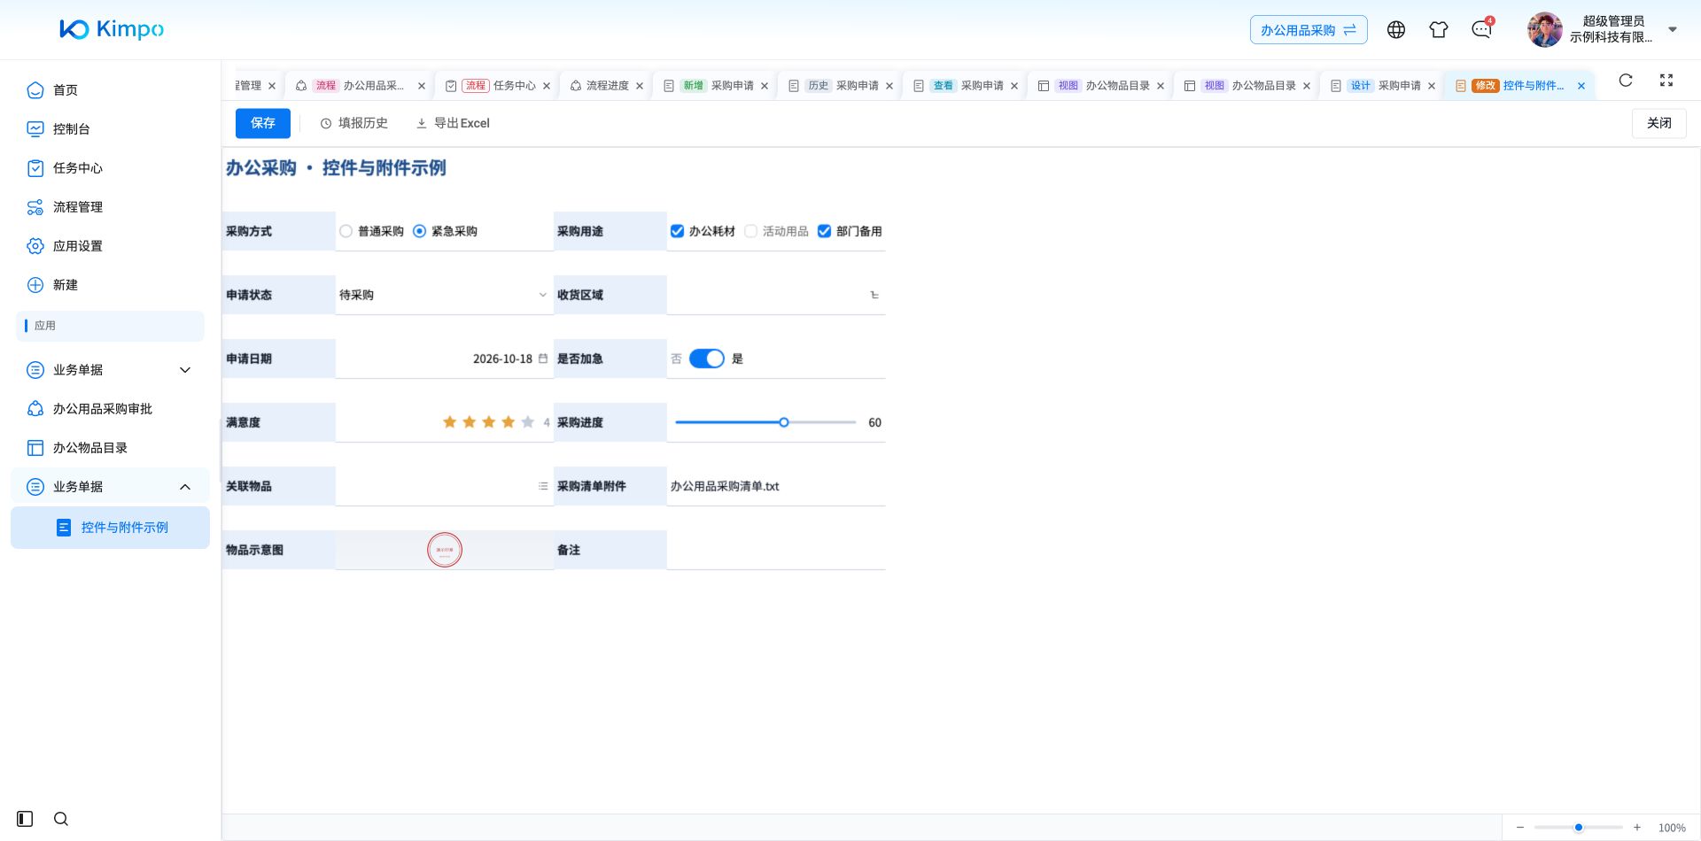Screen dimensions: 1701x841
Task: Click the 物品示意图 stamp thumbnail
Action: 445,550
